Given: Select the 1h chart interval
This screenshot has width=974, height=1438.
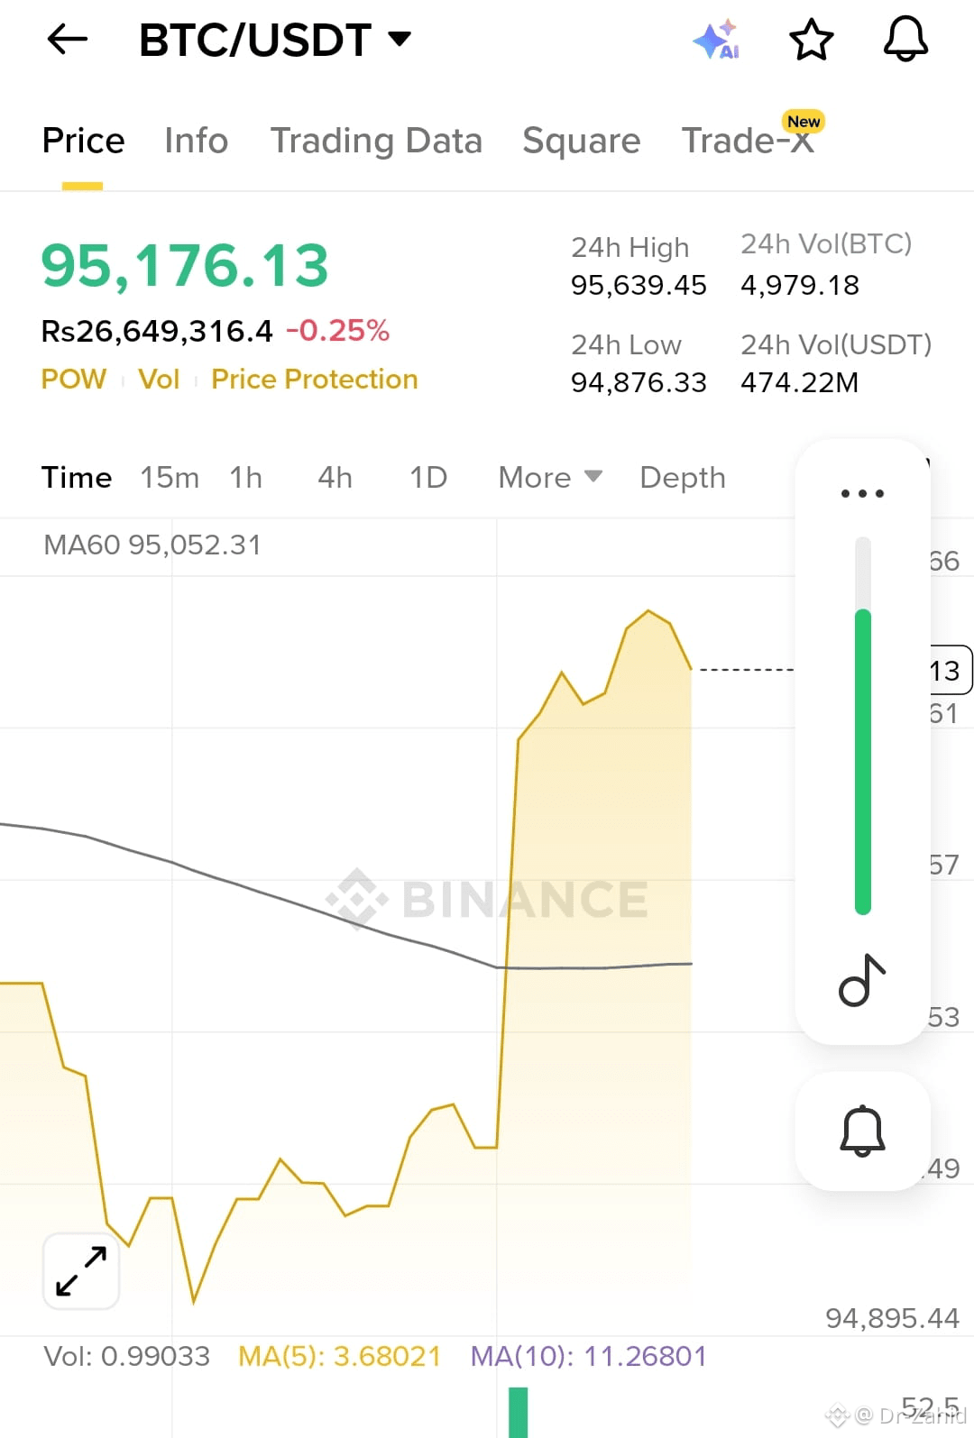Looking at the screenshot, I should tap(245, 477).
